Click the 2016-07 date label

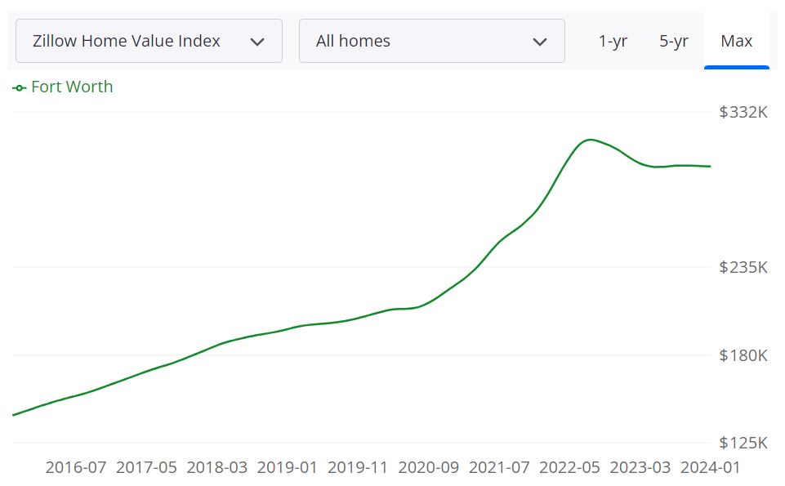coord(76,467)
